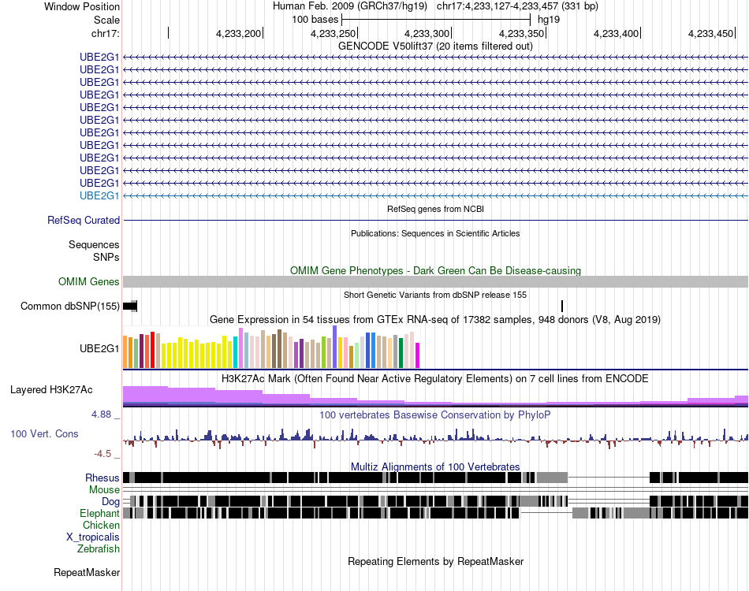749x591 pixels.
Task: Click the Dog species label
Action: tap(110, 501)
